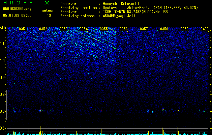Click the 0.9 kHz axis label

click(x=3, y=78)
